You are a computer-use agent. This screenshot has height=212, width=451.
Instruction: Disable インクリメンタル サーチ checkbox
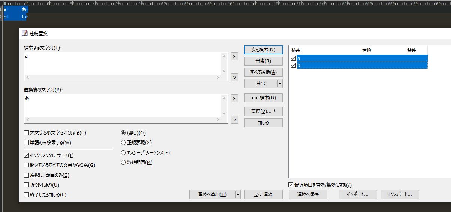[26, 155]
